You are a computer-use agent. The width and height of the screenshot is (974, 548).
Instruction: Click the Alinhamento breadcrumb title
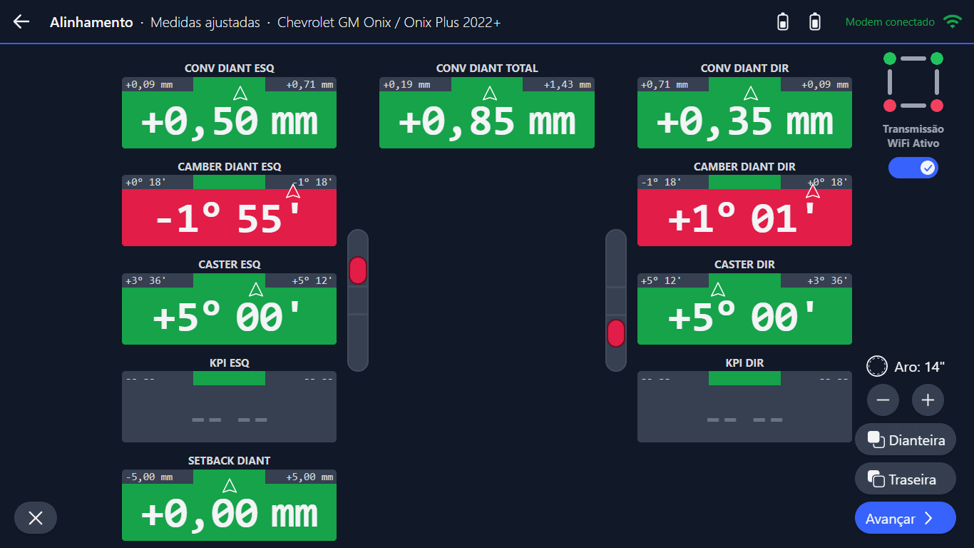(91, 22)
